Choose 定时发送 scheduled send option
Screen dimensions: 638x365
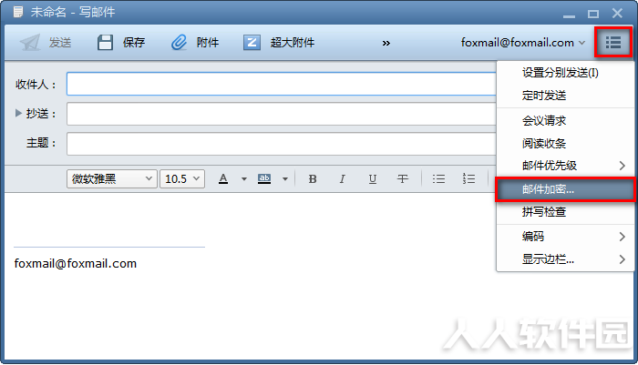click(x=565, y=96)
